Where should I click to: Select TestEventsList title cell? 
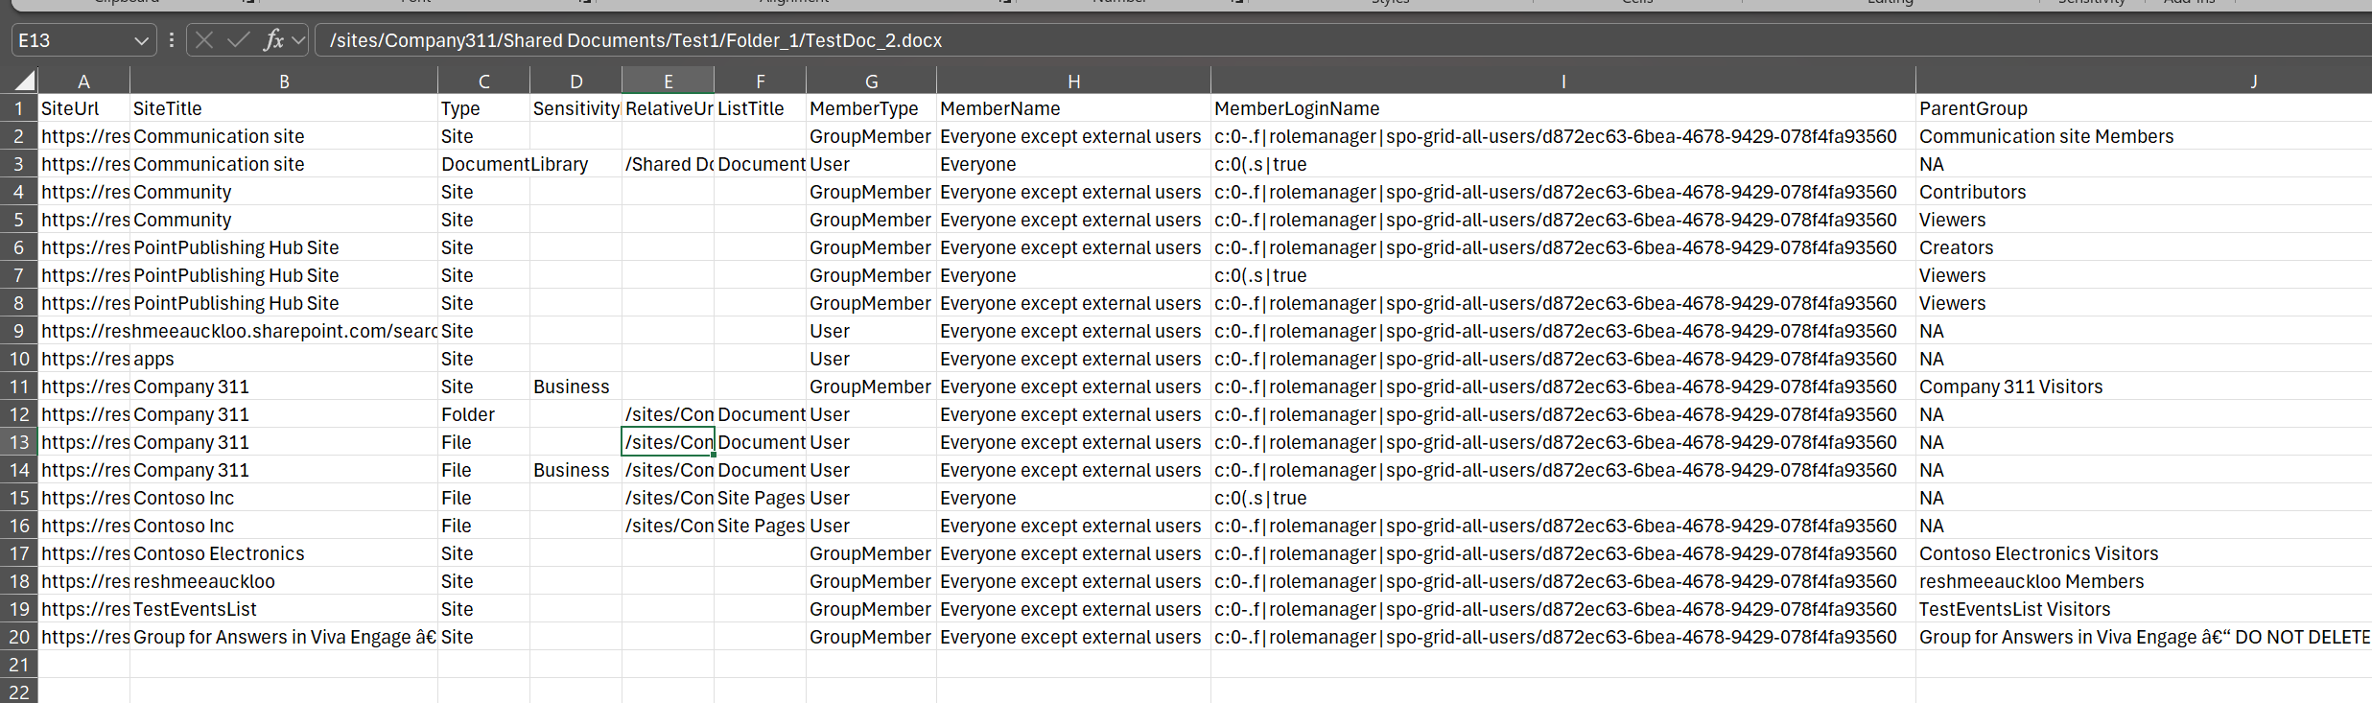pyautogui.click(x=284, y=609)
